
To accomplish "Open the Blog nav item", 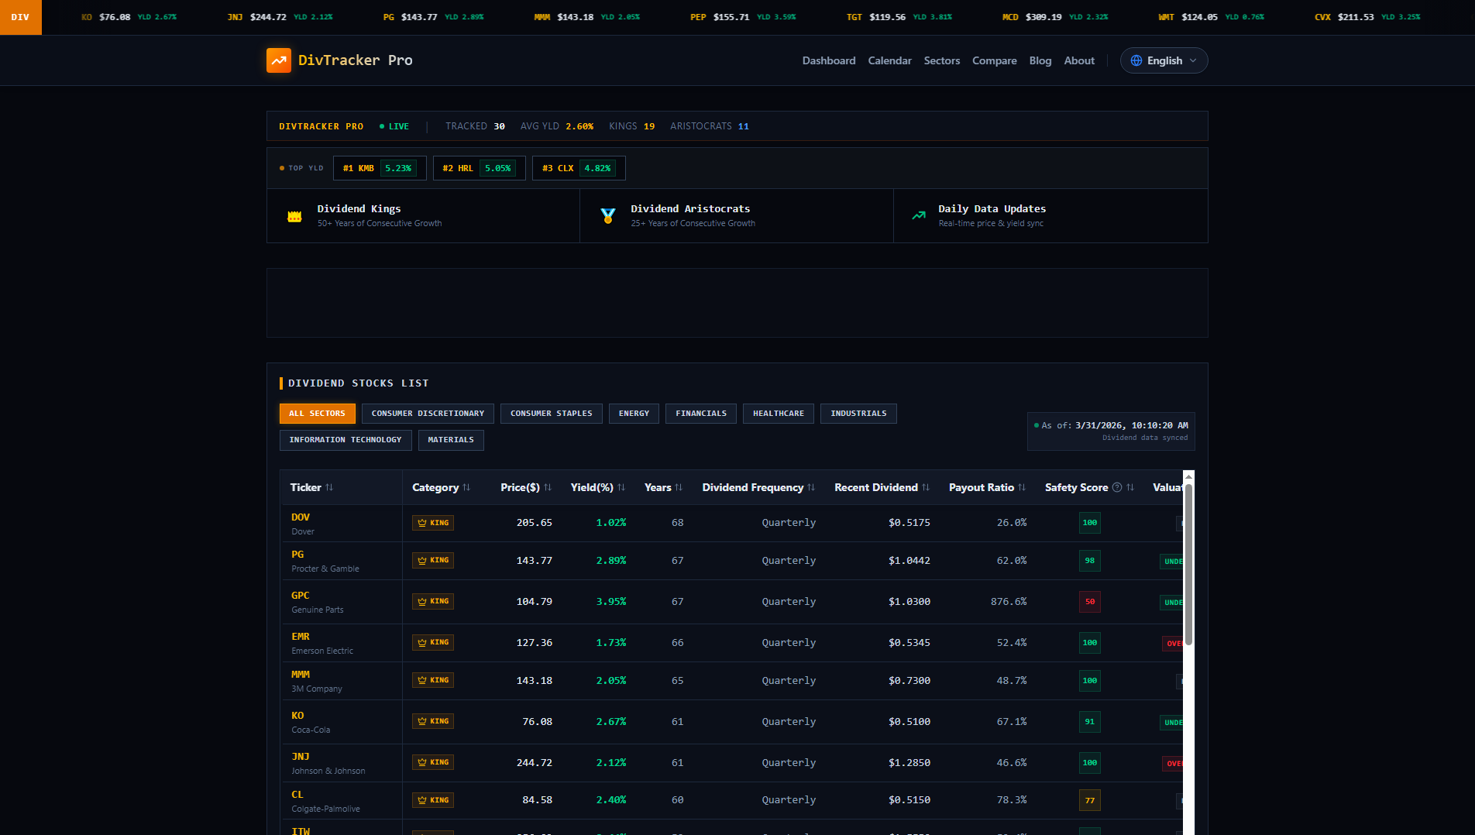I will pos(1040,60).
